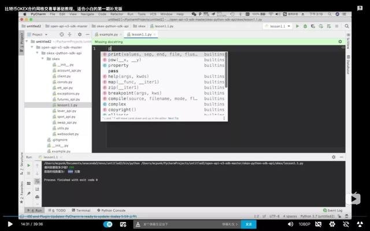Close the lesson1.1.py editor tab
Viewport: 370px width, 231px height.
[155, 35]
